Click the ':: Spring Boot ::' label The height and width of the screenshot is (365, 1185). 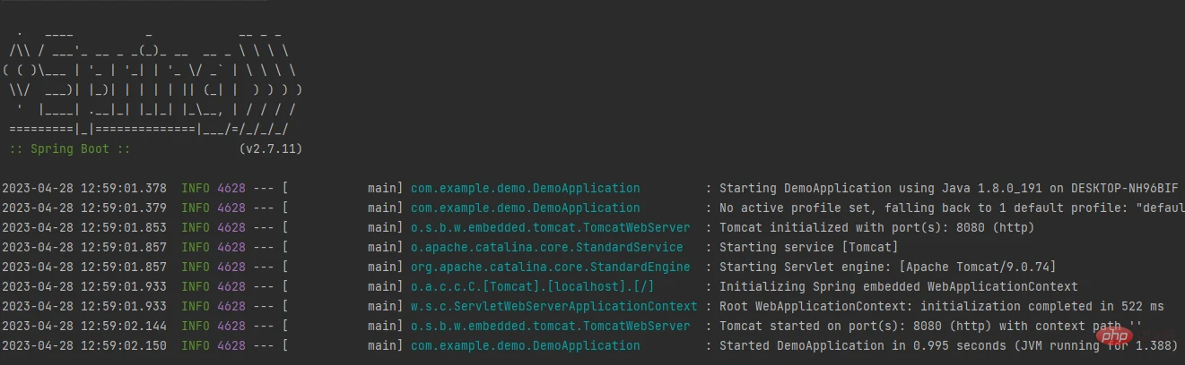tap(70, 149)
